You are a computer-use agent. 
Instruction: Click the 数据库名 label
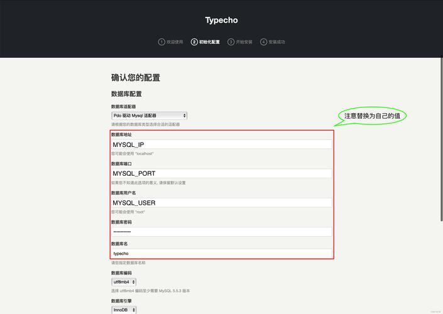[119, 244]
